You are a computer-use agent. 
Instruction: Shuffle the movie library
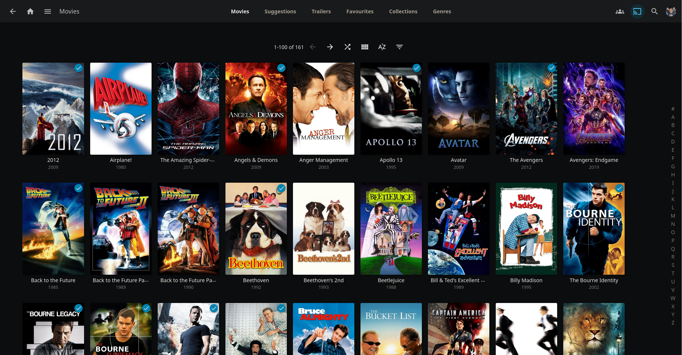tap(347, 47)
